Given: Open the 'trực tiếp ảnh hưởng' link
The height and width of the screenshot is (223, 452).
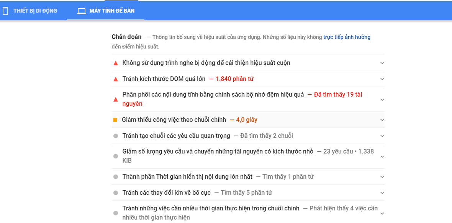Looking at the screenshot, I should click(347, 37).
